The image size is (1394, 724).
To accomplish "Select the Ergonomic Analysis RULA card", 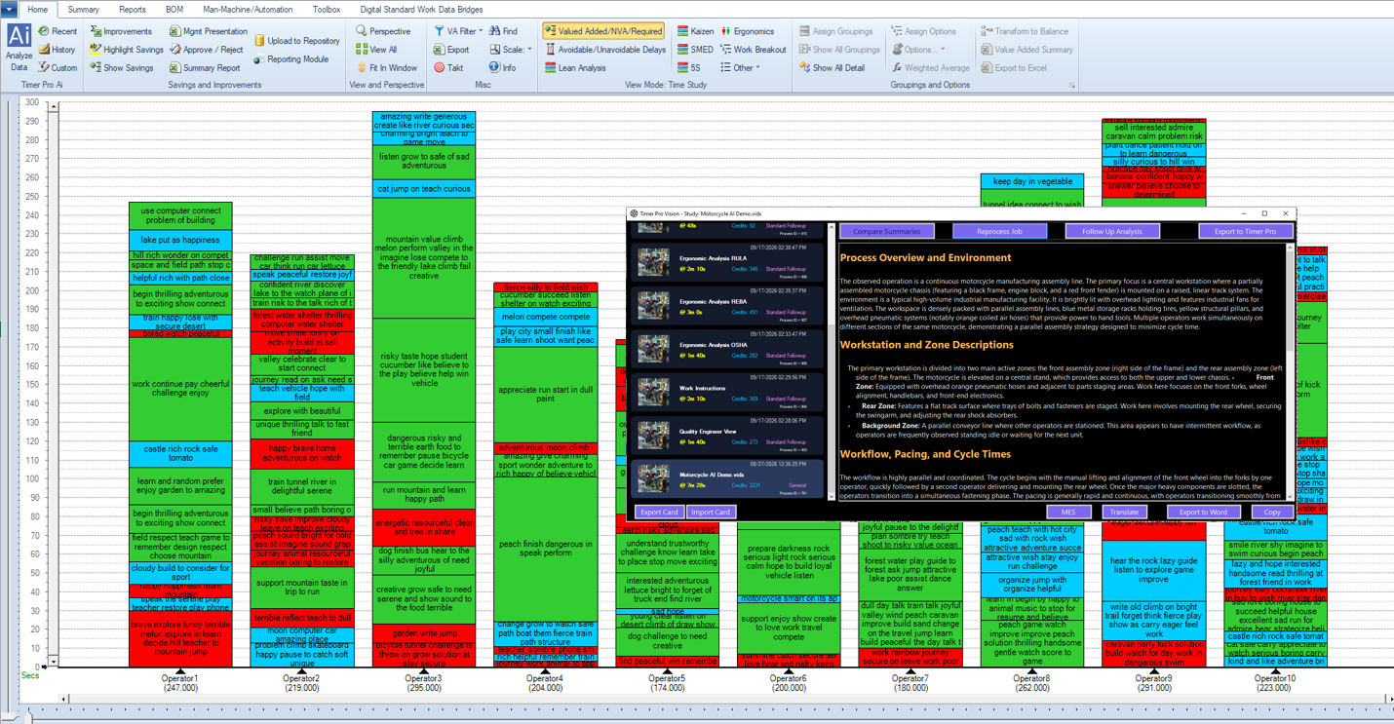I will (x=728, y=263).
